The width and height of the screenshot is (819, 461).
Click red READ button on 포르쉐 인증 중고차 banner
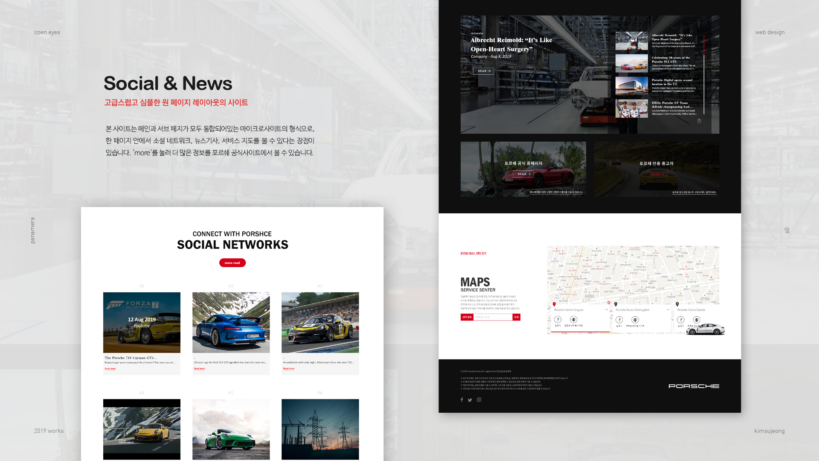tap(656, 174)
